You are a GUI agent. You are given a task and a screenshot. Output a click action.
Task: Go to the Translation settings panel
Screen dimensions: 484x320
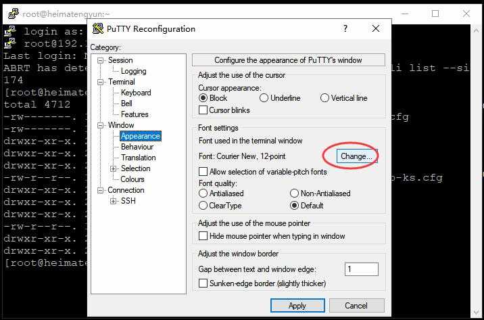138,158
